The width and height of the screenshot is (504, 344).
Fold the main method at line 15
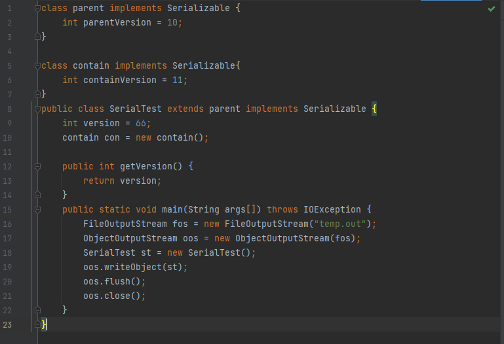[x=38, y=210]
